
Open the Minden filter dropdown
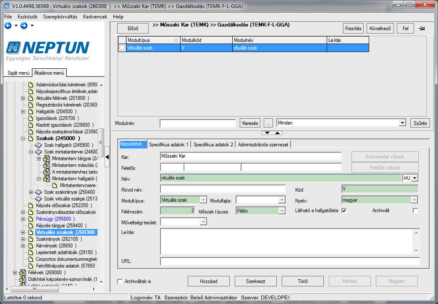pos(402,123)
